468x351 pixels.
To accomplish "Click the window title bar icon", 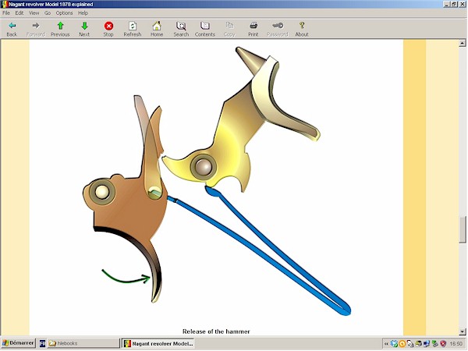I will point(4,4).
